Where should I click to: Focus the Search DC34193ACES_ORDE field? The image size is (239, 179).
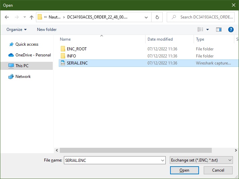(201, 17)
